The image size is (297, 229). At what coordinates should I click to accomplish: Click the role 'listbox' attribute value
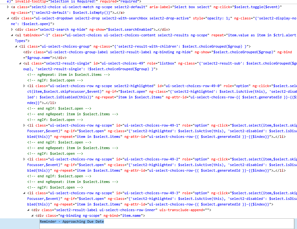coord(167,64)
